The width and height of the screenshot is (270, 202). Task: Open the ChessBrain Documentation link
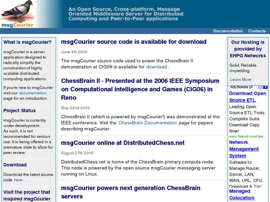[x=147, y=123]
